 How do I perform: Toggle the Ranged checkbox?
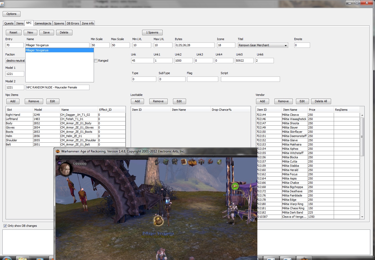(x=96, y=61)
